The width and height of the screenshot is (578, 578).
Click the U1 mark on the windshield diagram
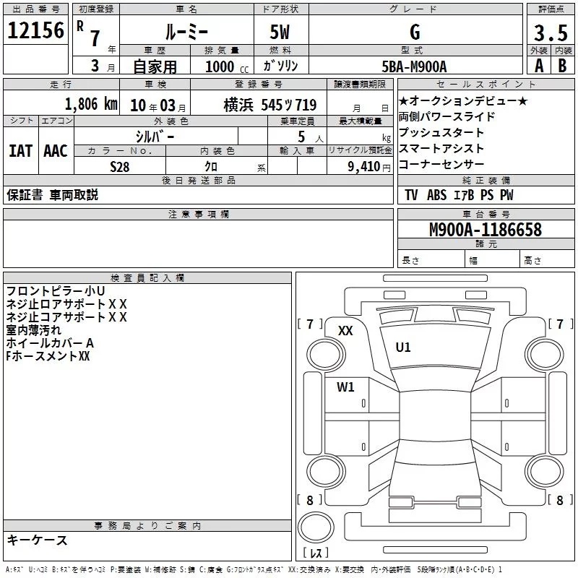[403, 348]
